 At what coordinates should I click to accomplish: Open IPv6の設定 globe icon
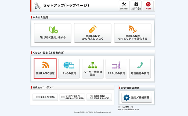pyautogui.click(x=69, y=68)
